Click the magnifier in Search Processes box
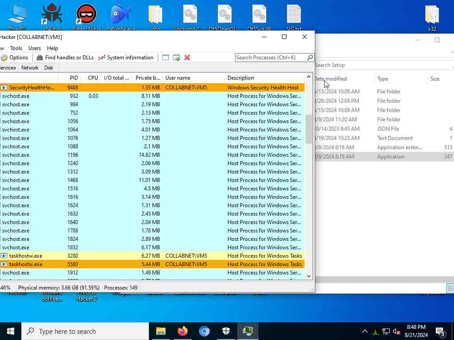 pyautogui.click(x=310, y=58)
